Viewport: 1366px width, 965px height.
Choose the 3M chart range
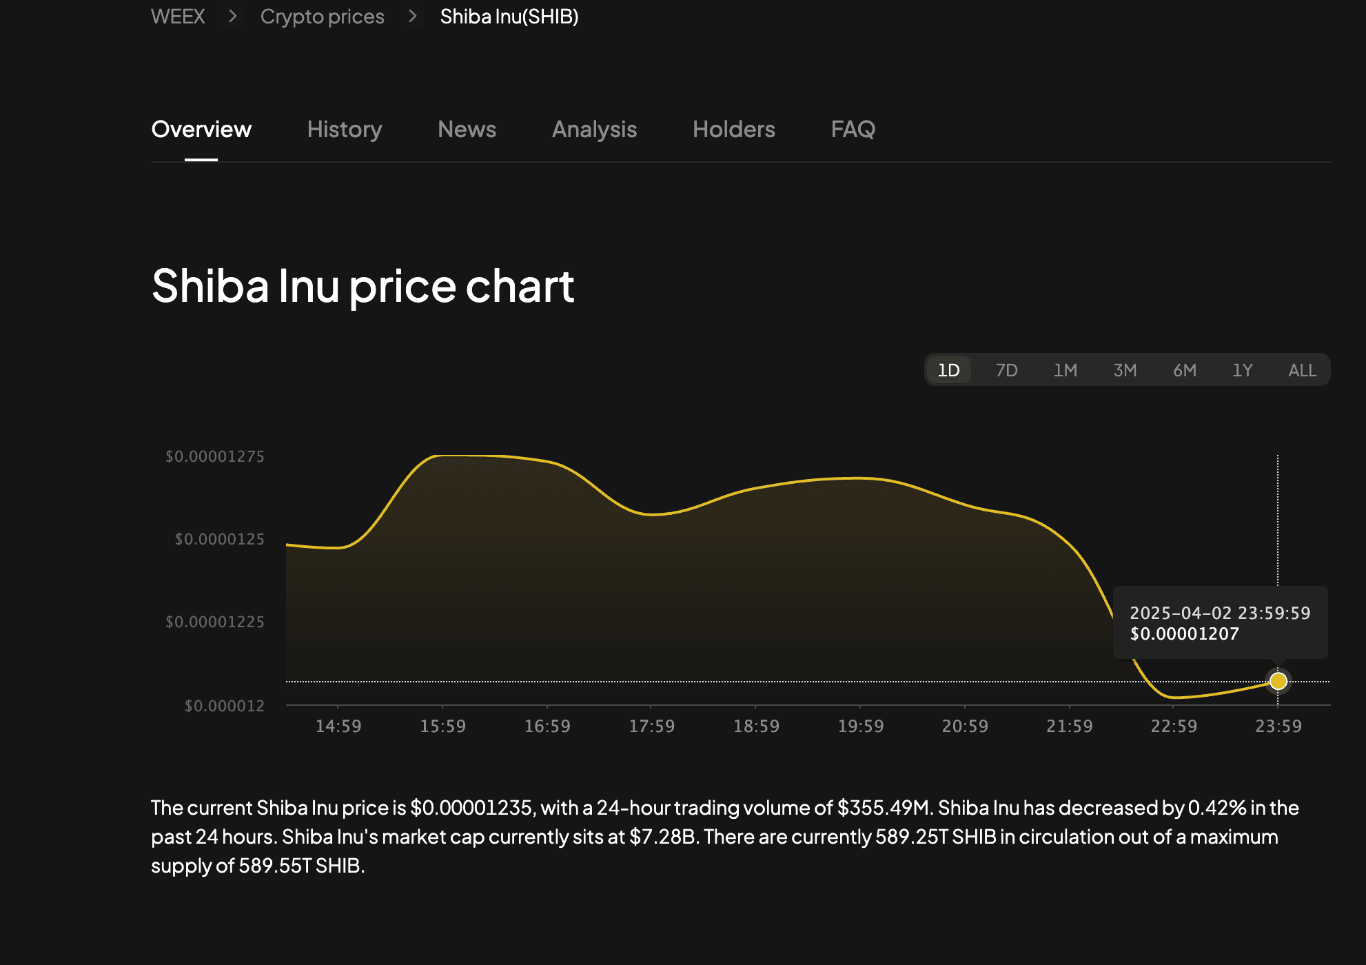pos(1125,370)
